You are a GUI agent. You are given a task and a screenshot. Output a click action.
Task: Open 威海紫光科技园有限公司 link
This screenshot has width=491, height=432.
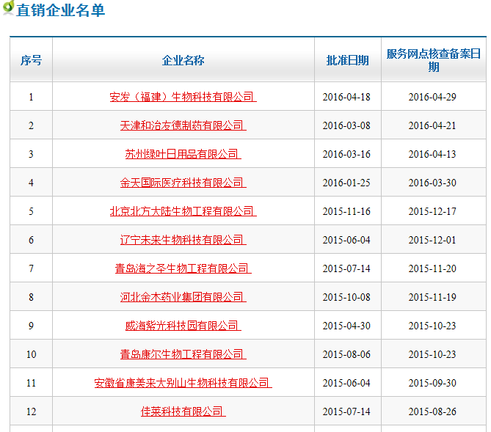click(x=183, y=326)
